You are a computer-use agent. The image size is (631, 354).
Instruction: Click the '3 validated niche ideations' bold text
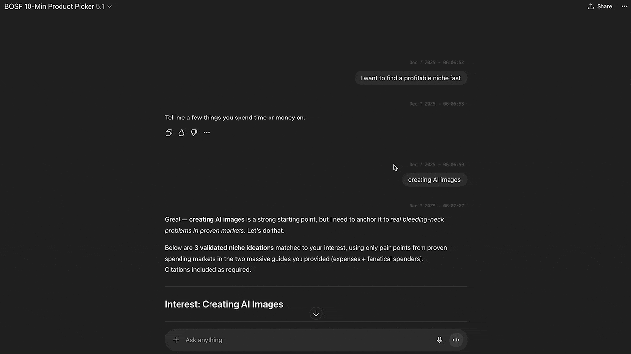234,248
